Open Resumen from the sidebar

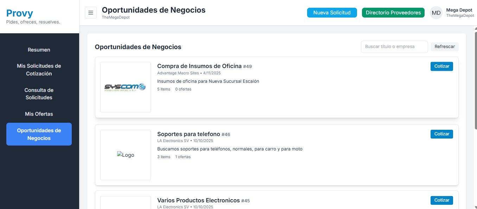click(39, 50)
